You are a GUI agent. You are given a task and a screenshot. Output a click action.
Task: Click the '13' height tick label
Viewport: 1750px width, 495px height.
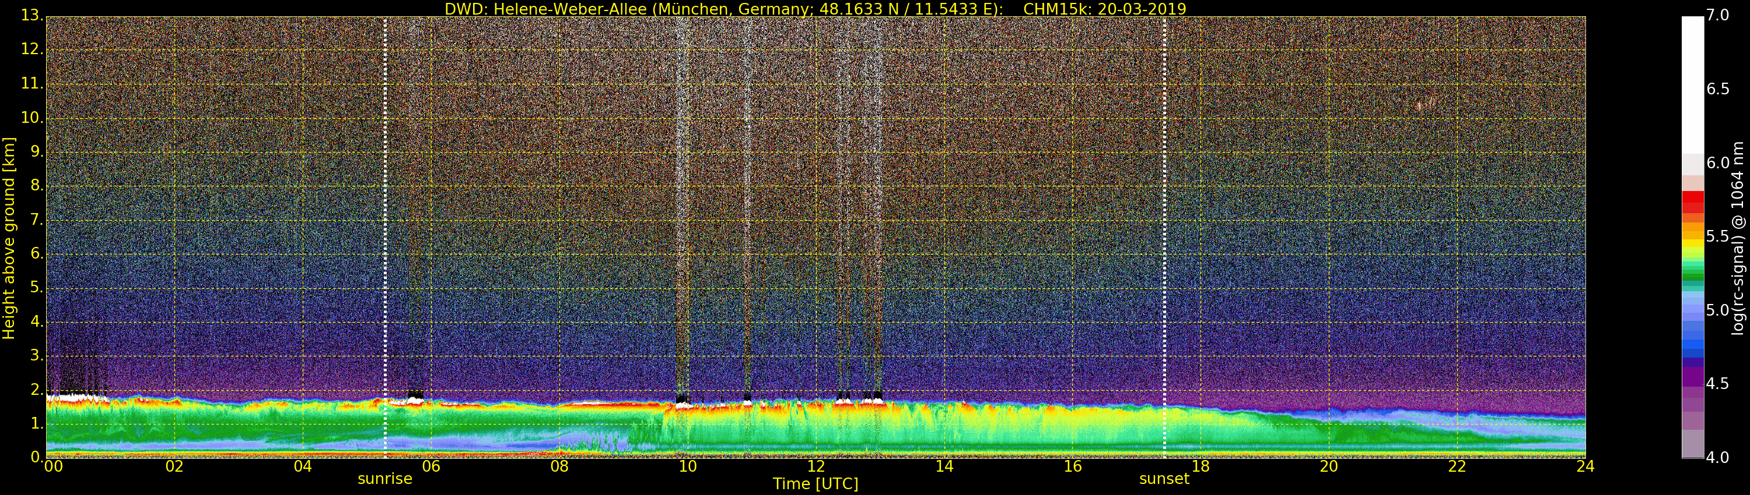pos(33,15)
